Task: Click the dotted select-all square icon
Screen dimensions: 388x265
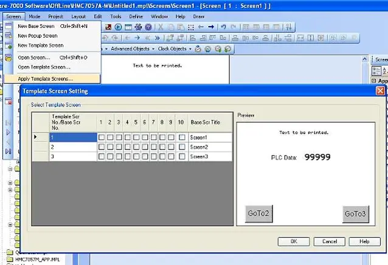Action: [x=191, y=27]
